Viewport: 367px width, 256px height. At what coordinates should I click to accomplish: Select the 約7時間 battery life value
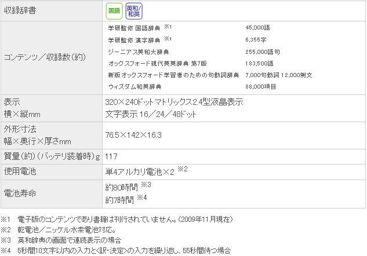tap(119, 200)
